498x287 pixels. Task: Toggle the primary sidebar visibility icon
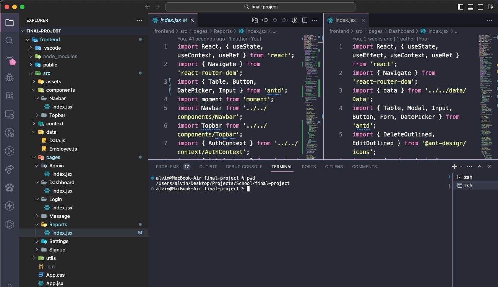click(460, 6)
